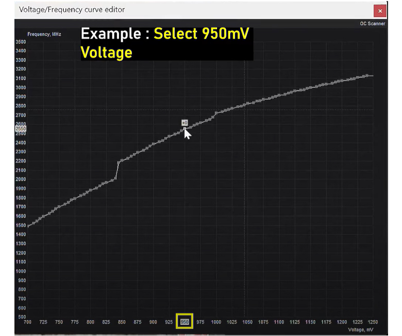The width and height of the screenshot is (402, 336).
Task: Close the Voltage/Frequency curve editor window
Action: click(x=380, y=10)
